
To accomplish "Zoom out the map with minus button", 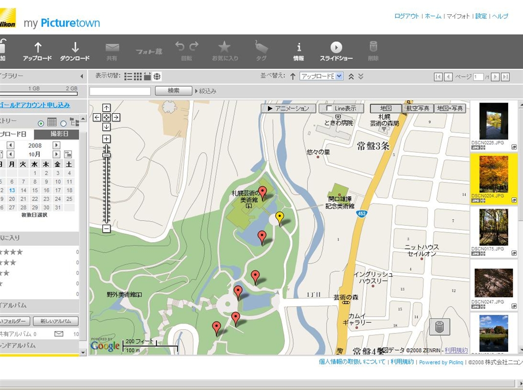I will click(106, 229).
